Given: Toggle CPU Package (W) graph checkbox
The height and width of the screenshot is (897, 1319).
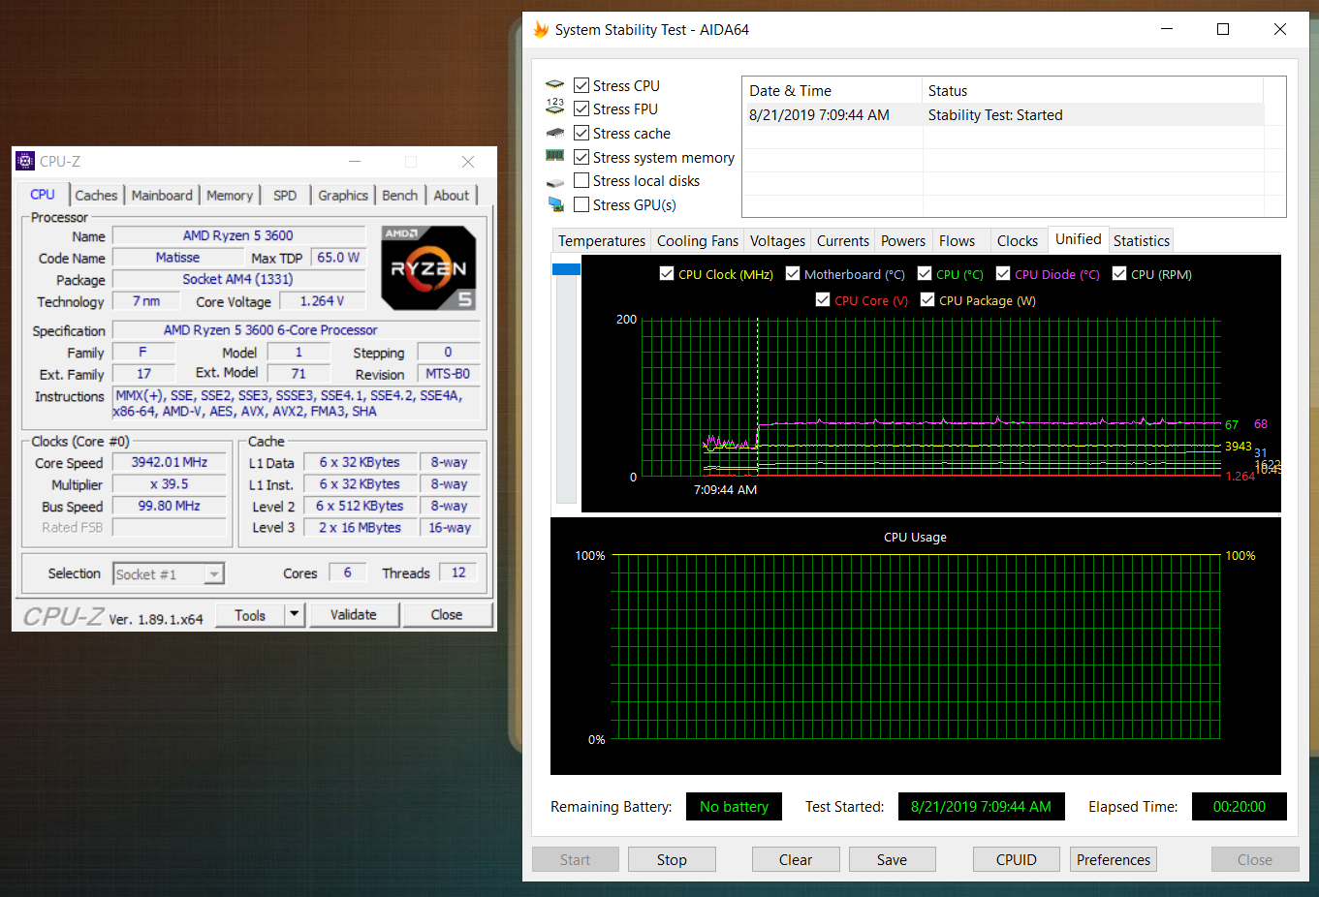Looking at the screenshot, I should point(927,299).
